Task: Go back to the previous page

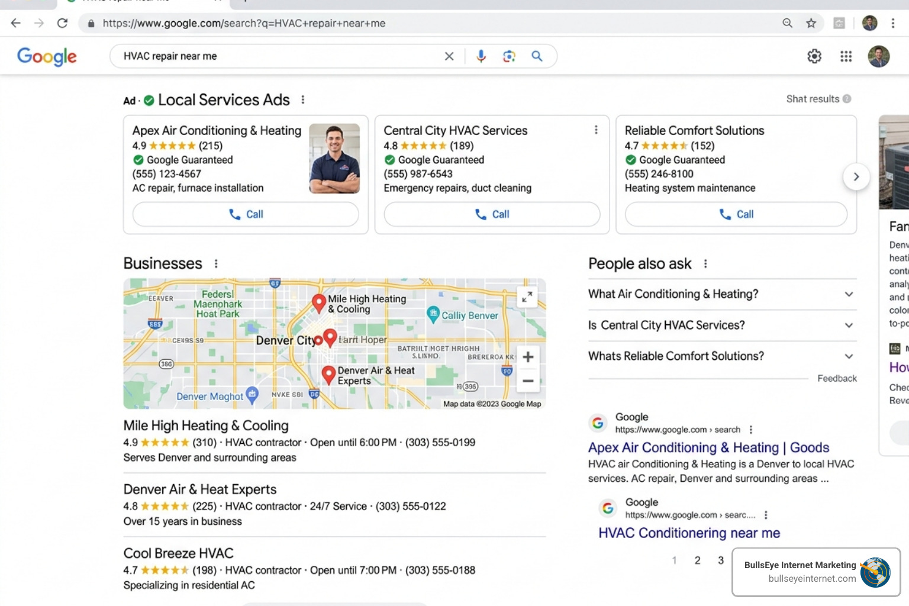Action: click(x=15, y=23)
